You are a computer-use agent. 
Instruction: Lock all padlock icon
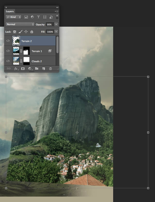32,32
